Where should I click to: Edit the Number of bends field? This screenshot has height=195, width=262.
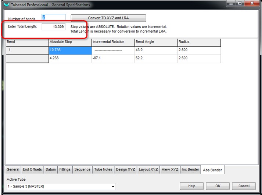53,18
